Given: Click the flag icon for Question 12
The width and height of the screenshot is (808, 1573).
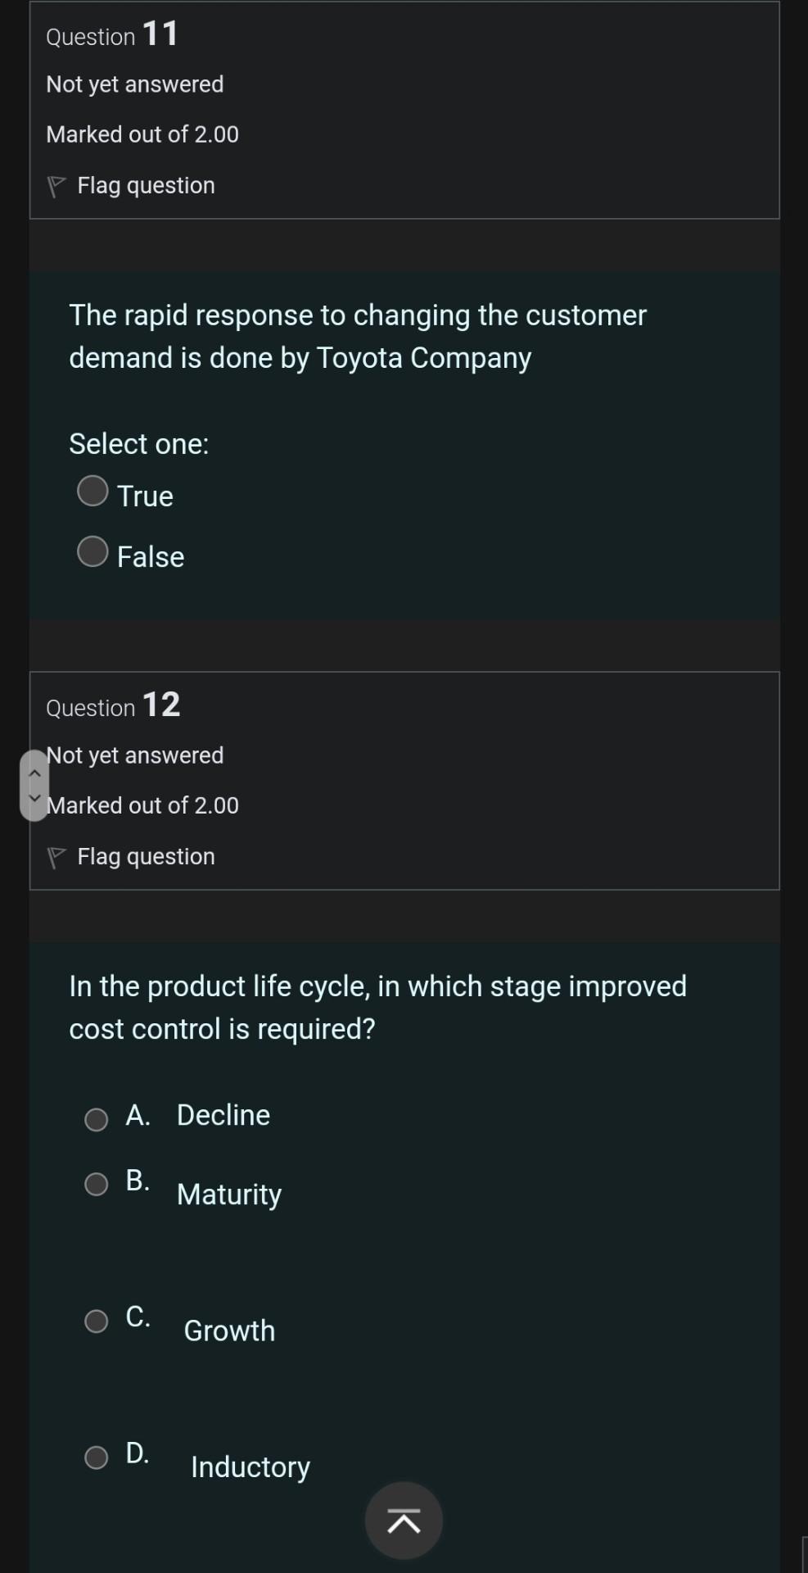Looking at the screenshot, I should click(x=57, y=856).
